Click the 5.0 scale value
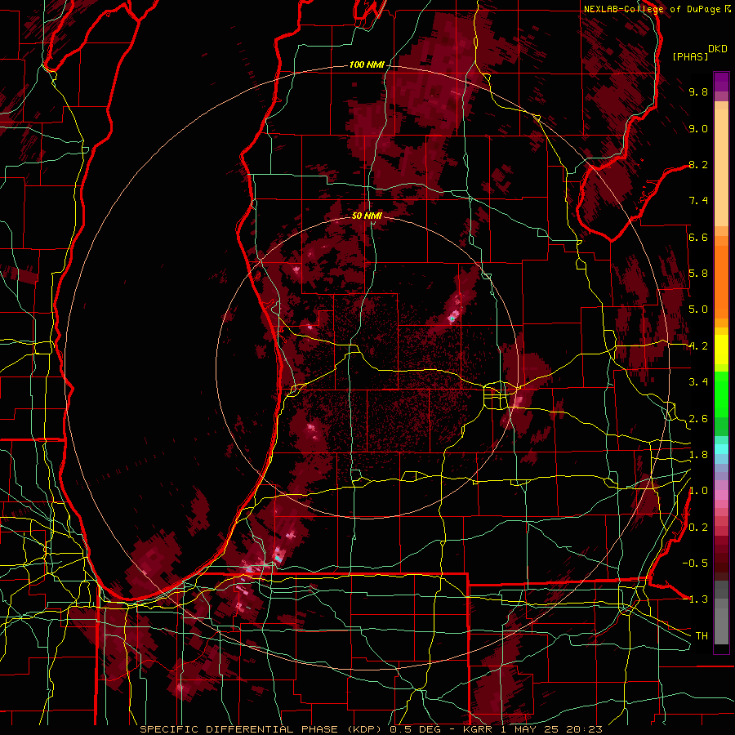 [x=698, y=310]
